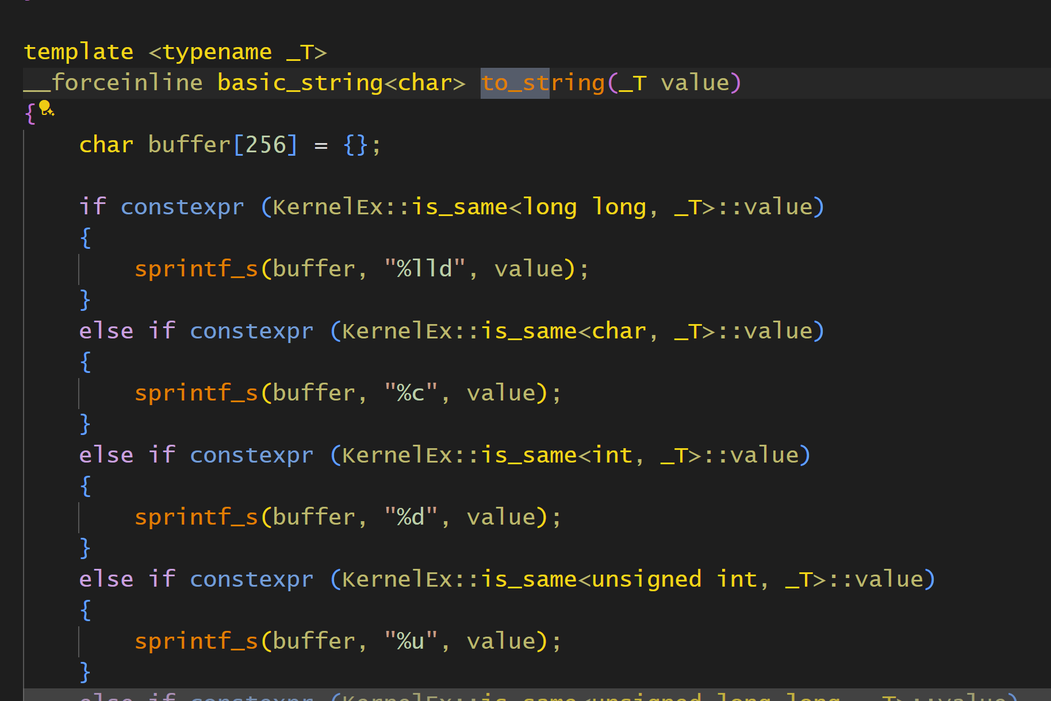Click the empty {} initializer after buffer
Screen dimensions: 1051x701
355,145
